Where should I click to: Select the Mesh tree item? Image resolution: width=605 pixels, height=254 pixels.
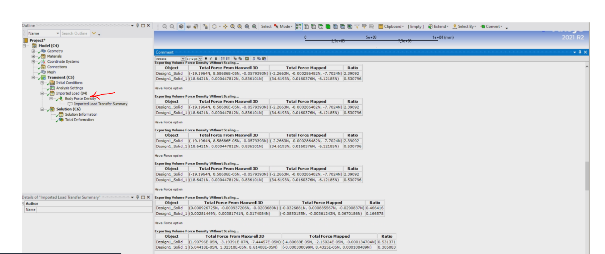(x=51, y=72)
